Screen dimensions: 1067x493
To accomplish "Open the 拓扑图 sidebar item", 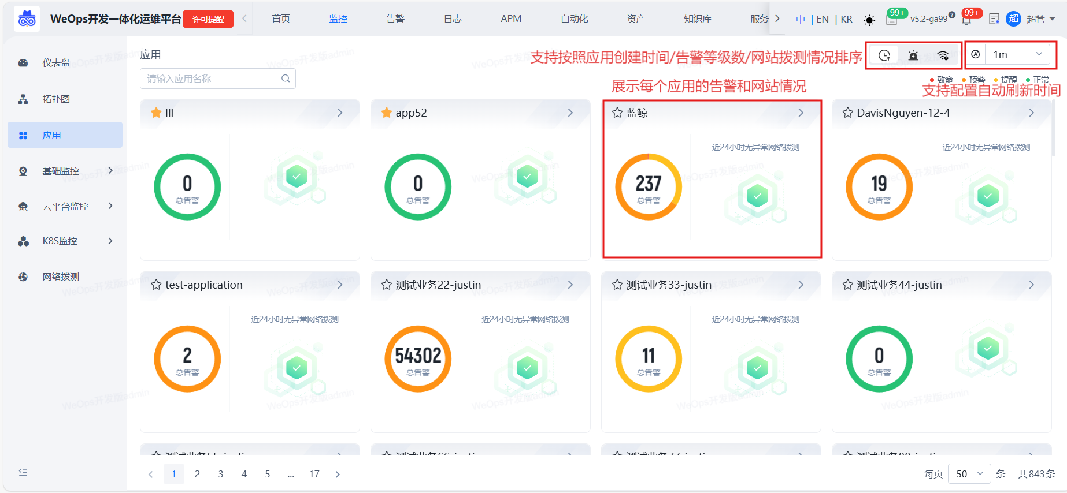I will coord(56,99).
